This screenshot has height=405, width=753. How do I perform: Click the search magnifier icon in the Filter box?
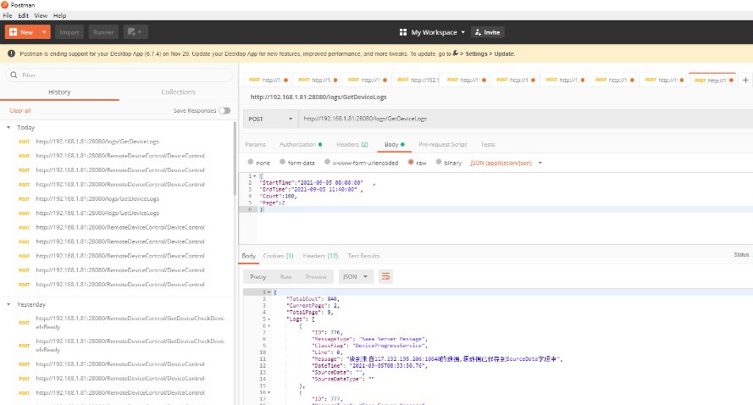point(14,75)
